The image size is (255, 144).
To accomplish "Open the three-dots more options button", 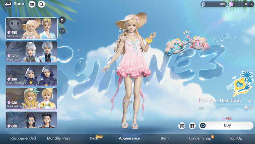I will point(62,31).
